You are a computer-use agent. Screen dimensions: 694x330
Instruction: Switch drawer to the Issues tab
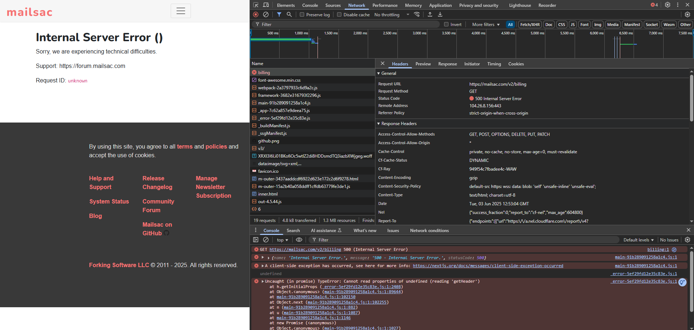click(393, 231)
